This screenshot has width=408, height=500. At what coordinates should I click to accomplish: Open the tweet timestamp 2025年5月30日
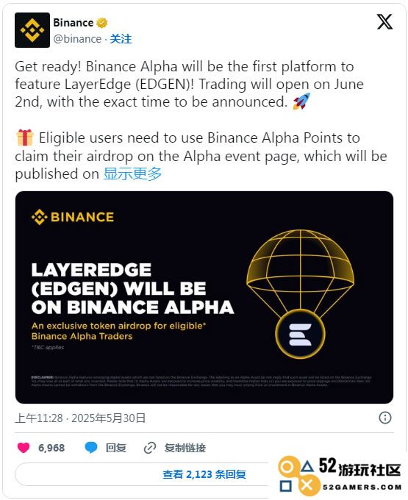click(x=108, y=418)
